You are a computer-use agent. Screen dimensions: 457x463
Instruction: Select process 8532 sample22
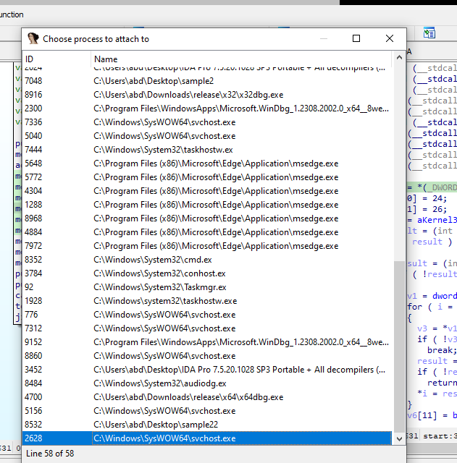[x=207, y=425]
